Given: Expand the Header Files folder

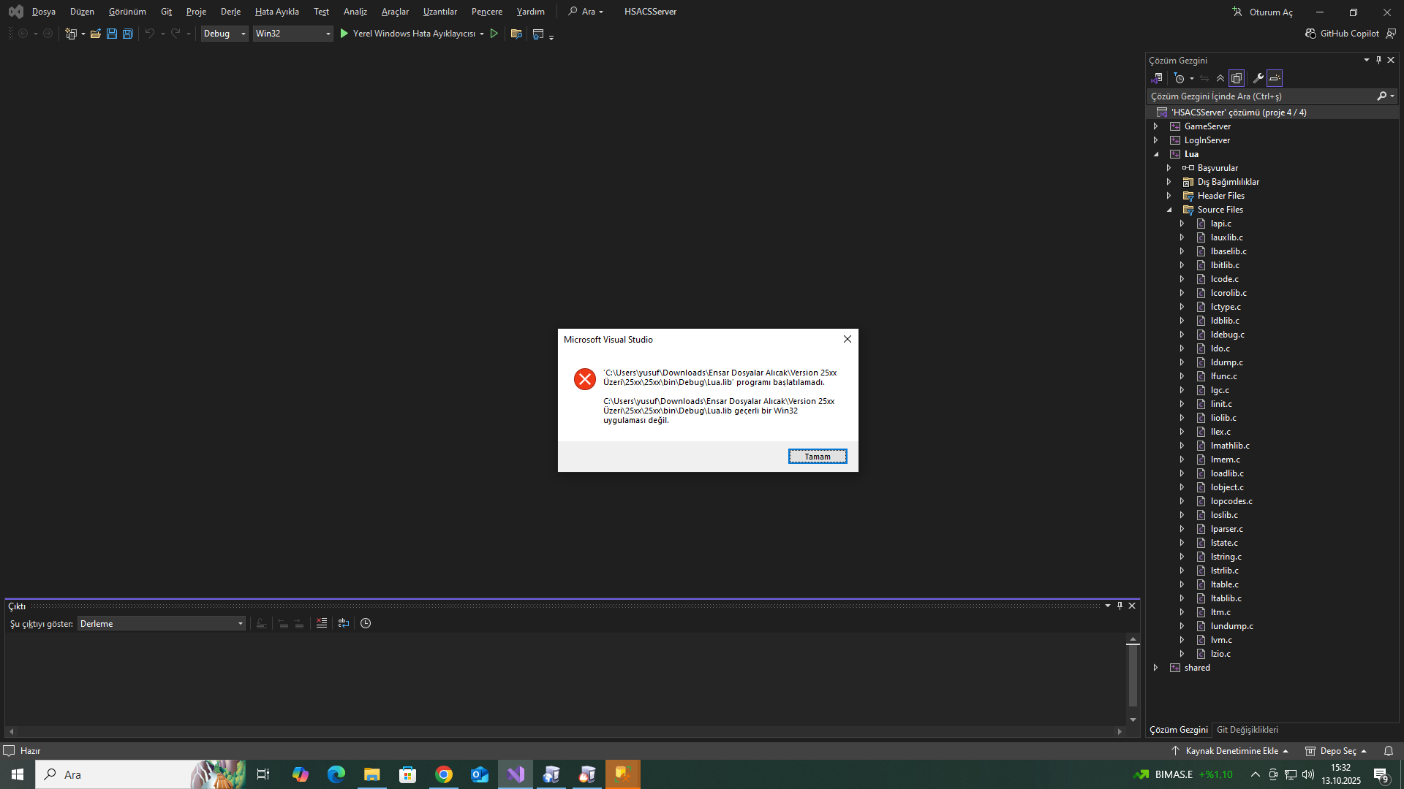Looking at the screenshot, I should tap(1169, 196).
